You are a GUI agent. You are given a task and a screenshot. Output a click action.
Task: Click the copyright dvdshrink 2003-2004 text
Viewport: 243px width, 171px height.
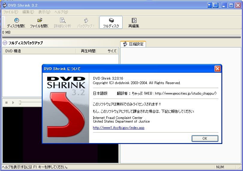point(137,83)
